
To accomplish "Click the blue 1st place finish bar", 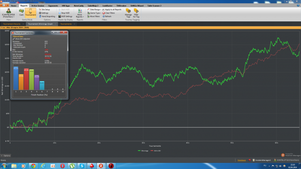I will click(x=16, y=78).
